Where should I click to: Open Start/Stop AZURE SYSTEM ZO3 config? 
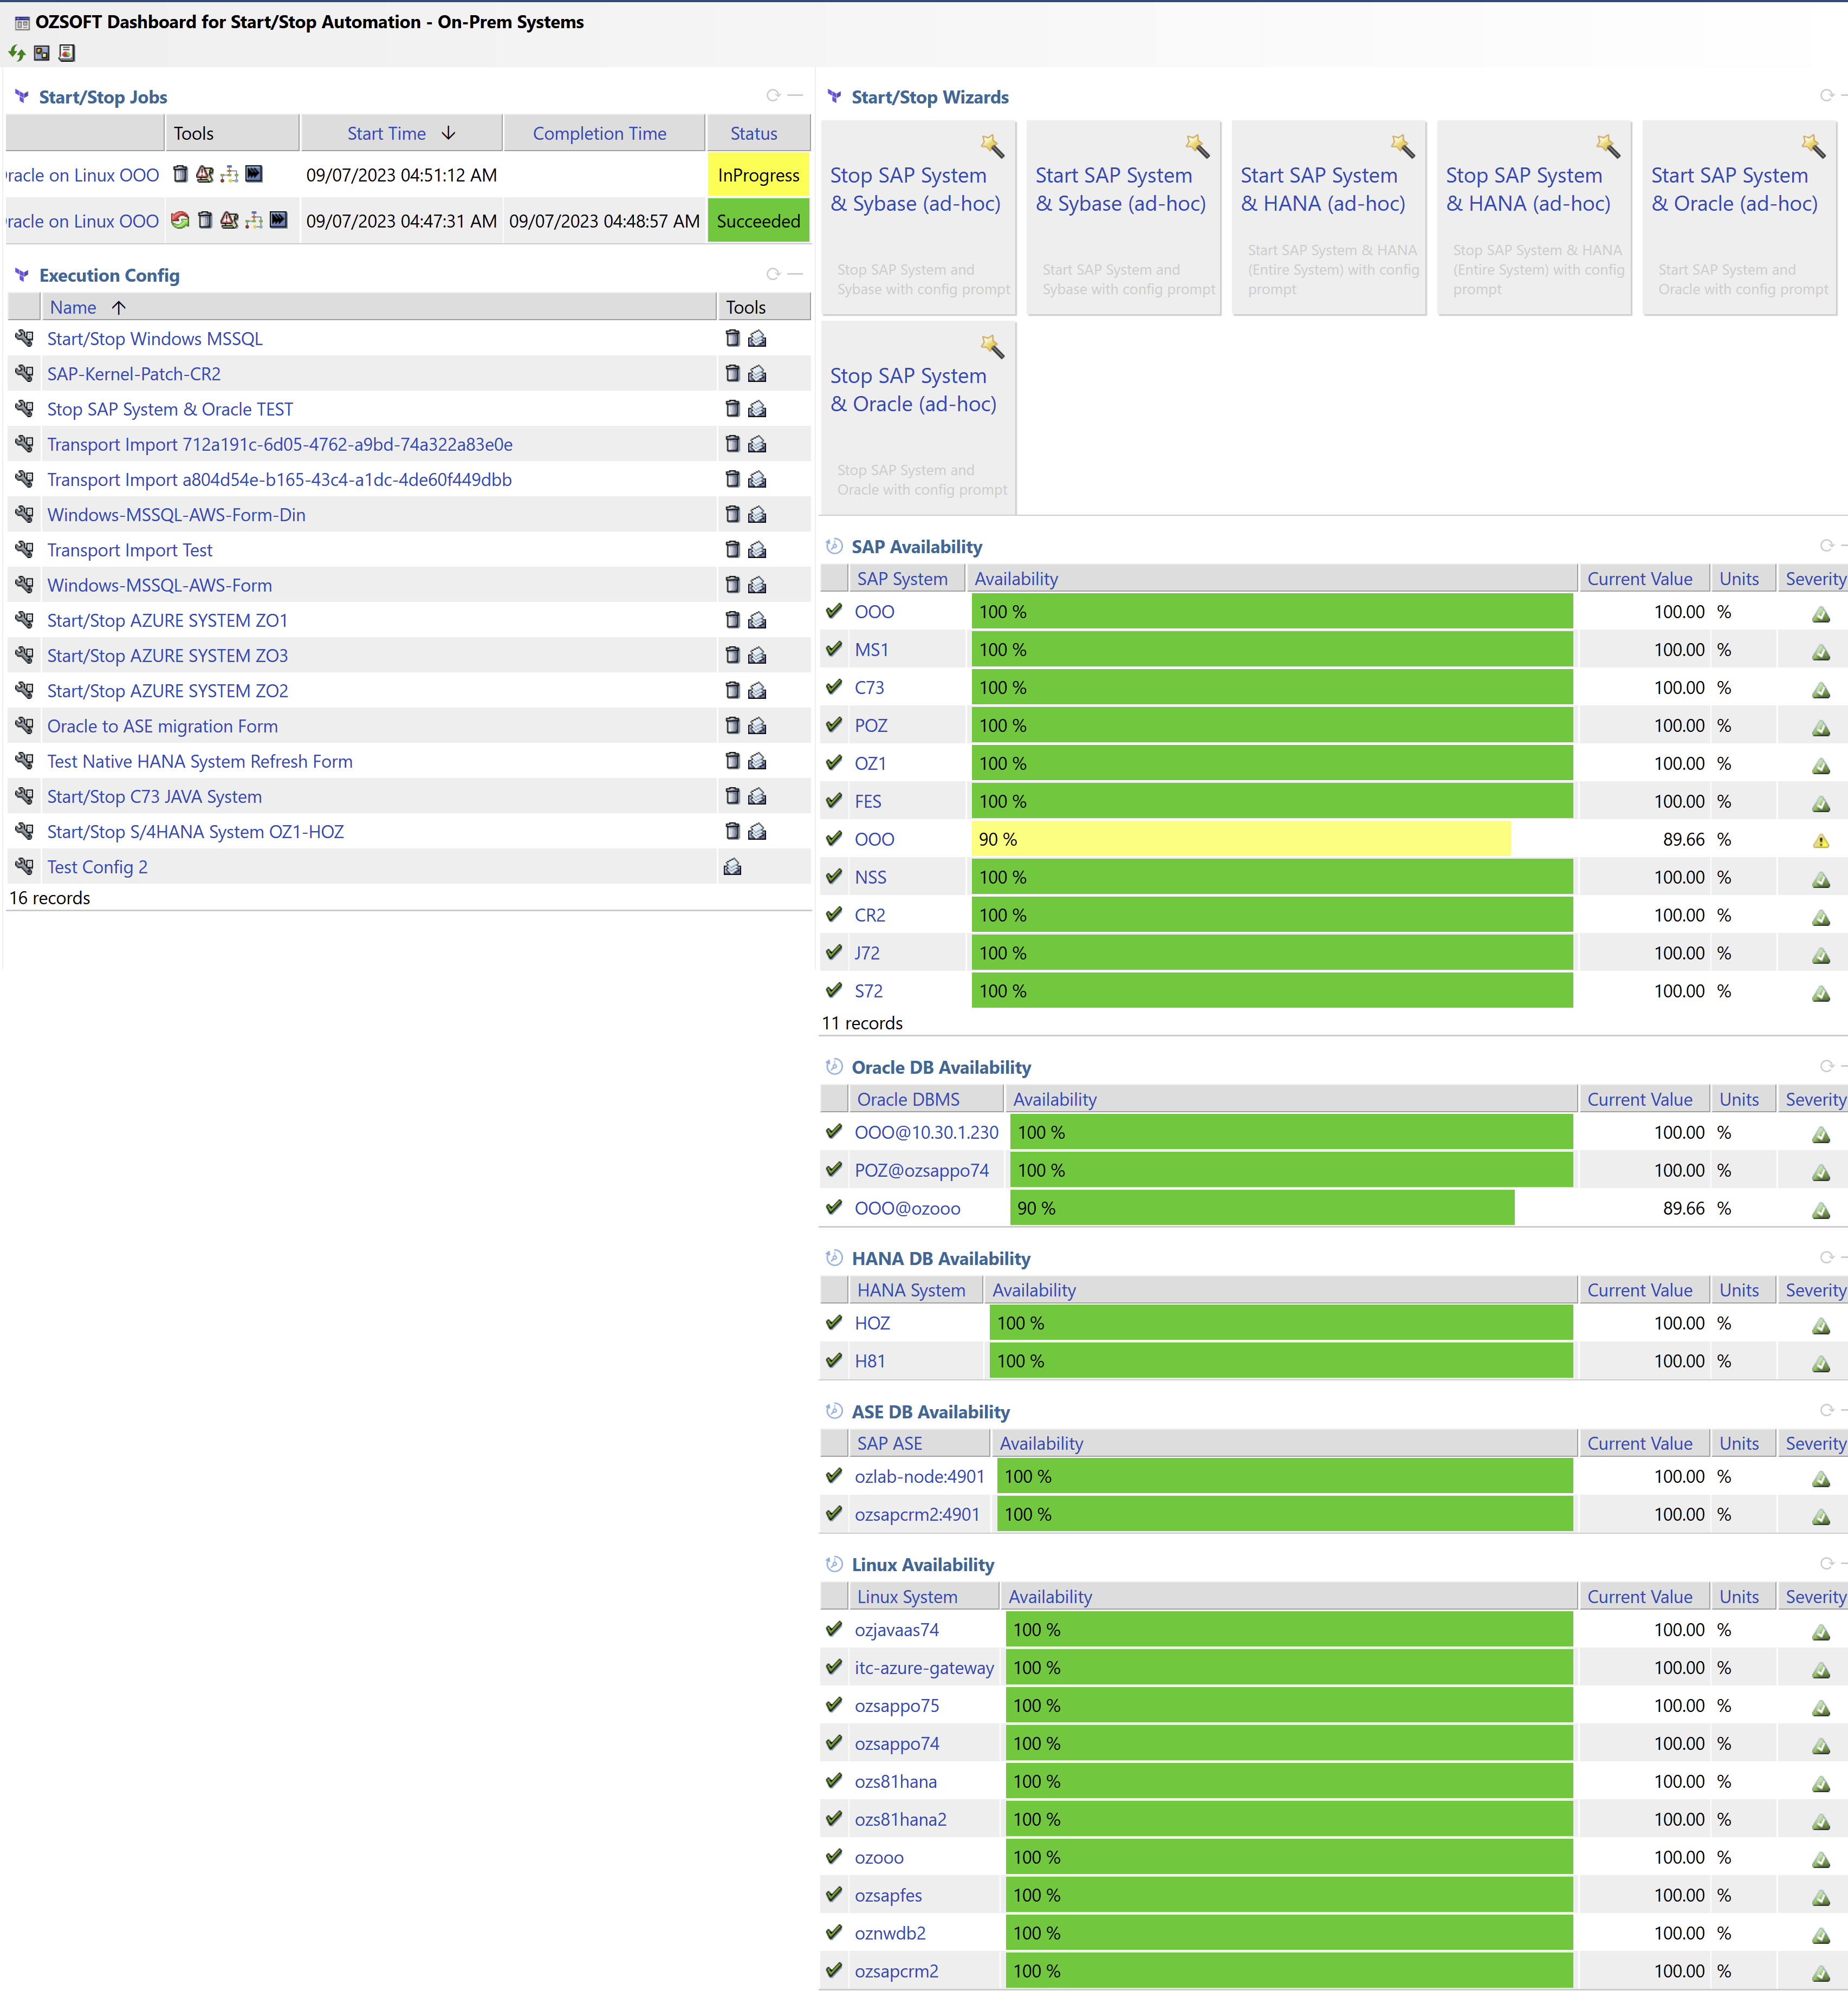pyautogui.click(x=167, y=656)
